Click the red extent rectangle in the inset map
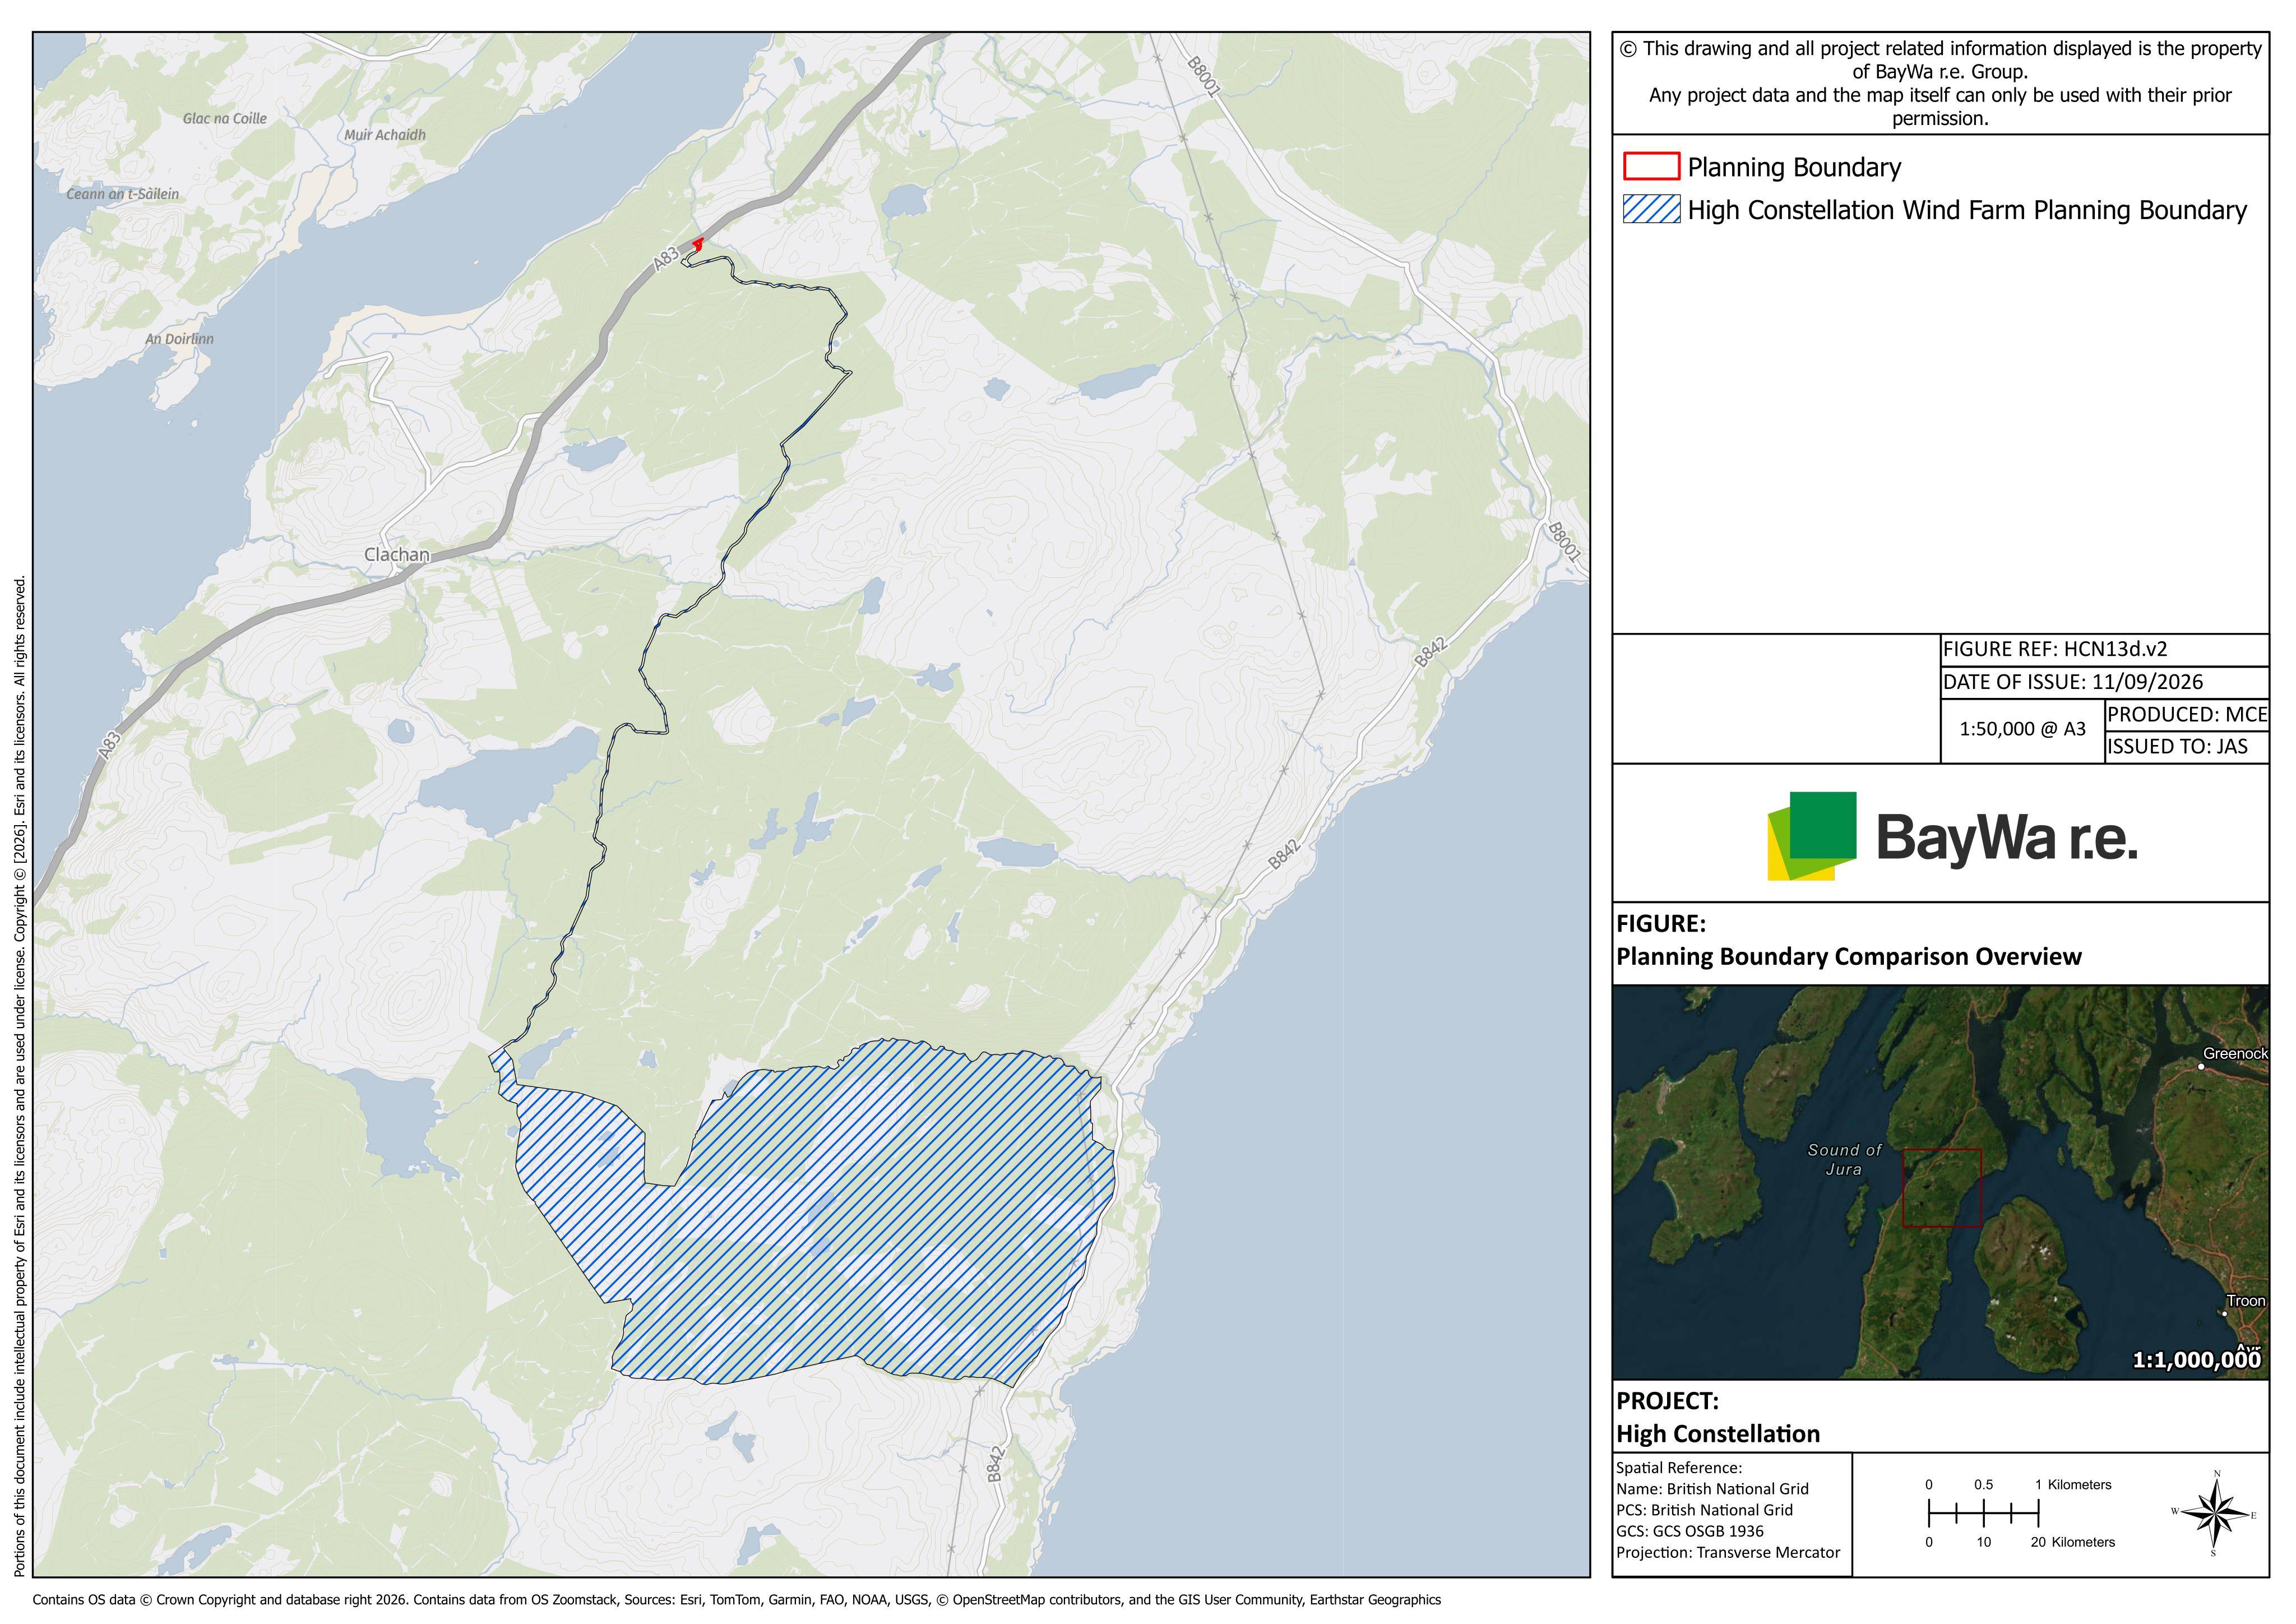2296x1624 pixels. point(1941,1188)
